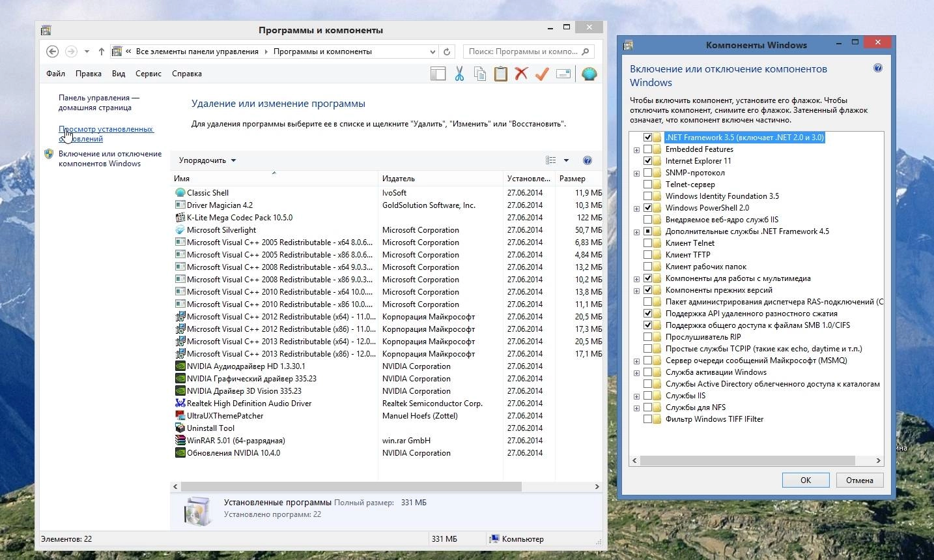Enable Клиент TFTP checkbox

647,255
